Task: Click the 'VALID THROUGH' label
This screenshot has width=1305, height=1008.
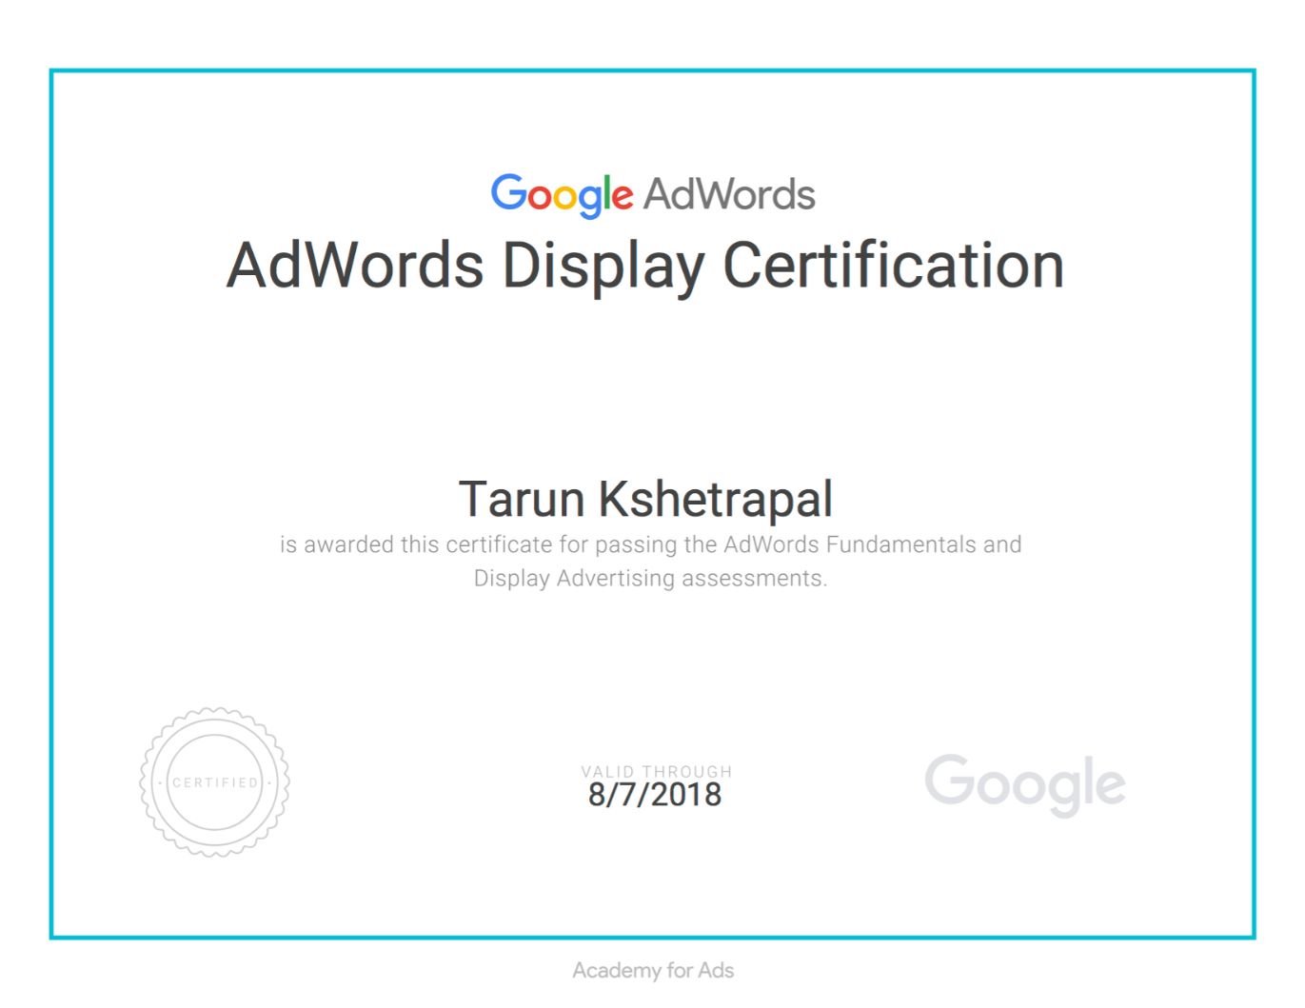Action: click(x=657, y=771)
